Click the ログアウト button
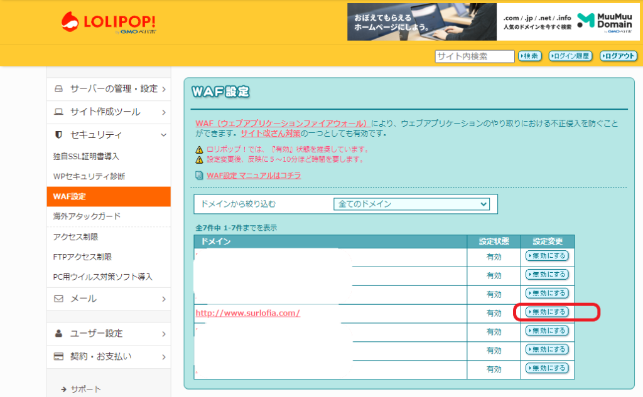Viewport: 643px width, 397px height. tap(619, 56)
